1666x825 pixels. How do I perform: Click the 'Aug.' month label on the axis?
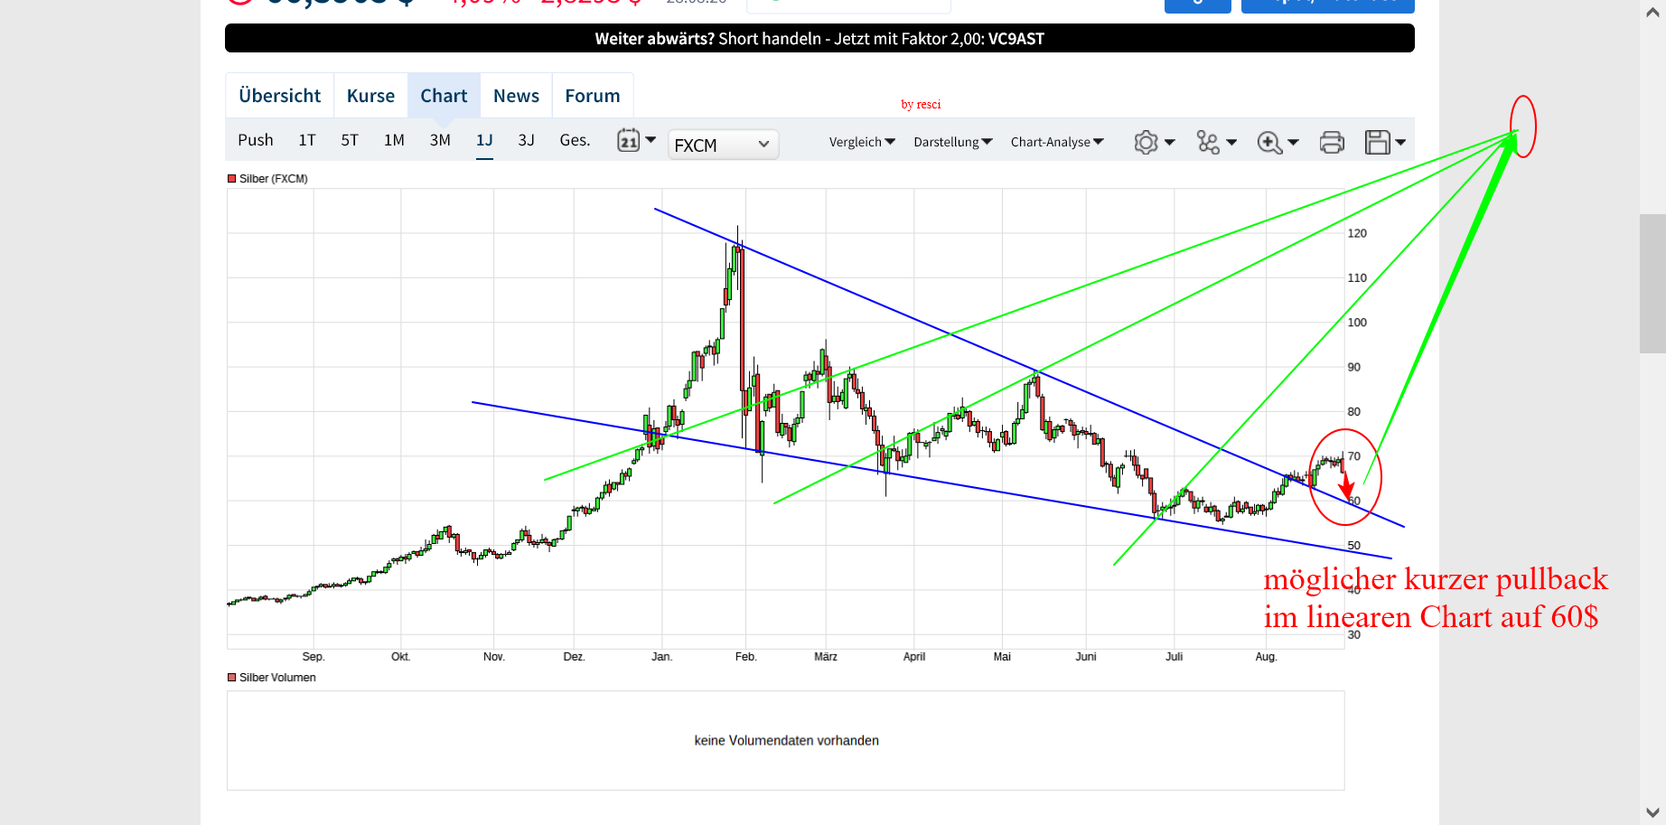pos(1266,657)
